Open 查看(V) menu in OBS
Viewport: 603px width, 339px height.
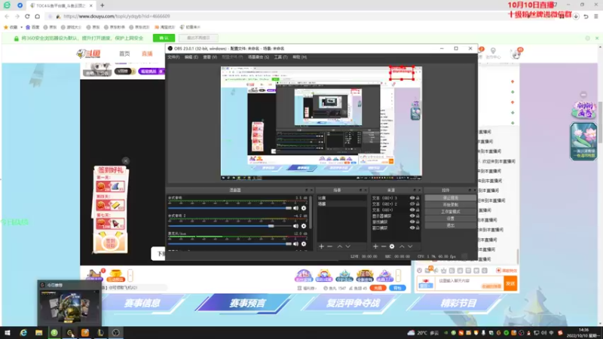coord(210,57)
